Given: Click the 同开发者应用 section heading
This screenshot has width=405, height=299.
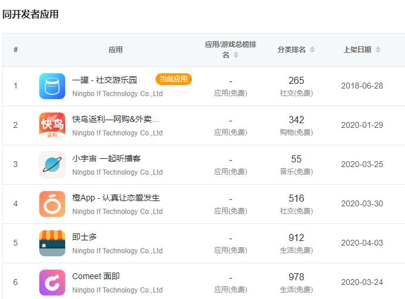Looking at the screenshot, I should [31, 14].
